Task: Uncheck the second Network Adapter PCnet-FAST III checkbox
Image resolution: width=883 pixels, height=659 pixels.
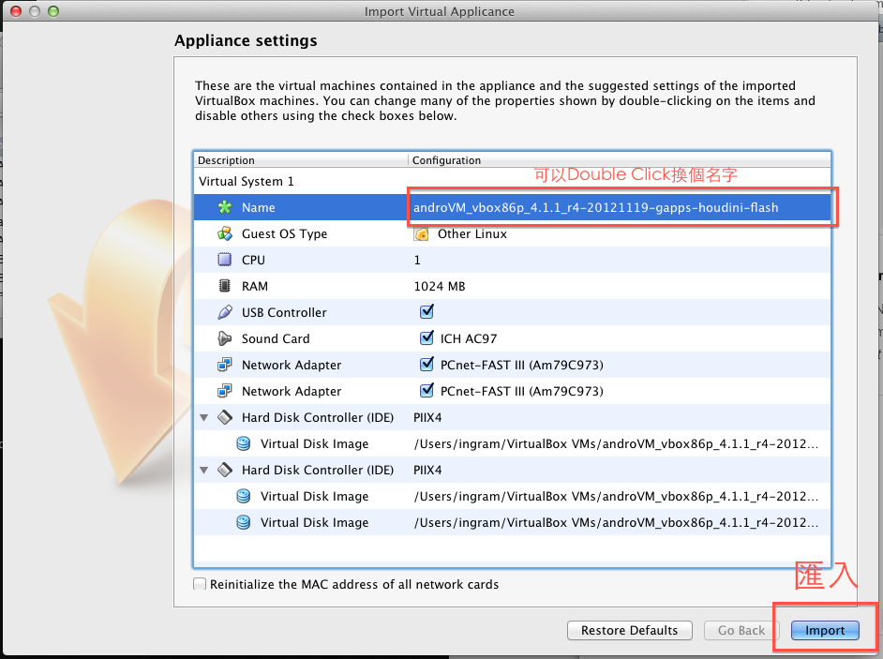Action: pyautogui.click(x=427, y=391)
